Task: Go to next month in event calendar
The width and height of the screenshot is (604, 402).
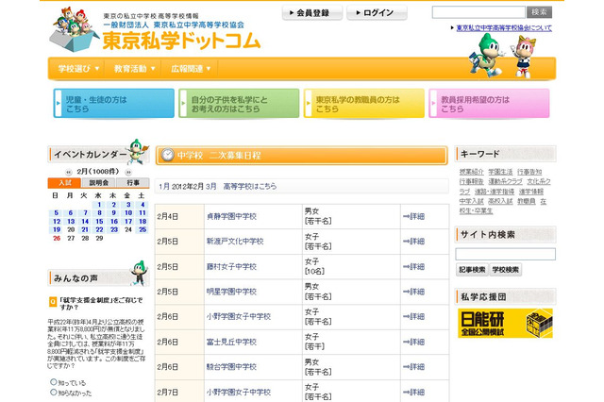Action: pos(128,172)
